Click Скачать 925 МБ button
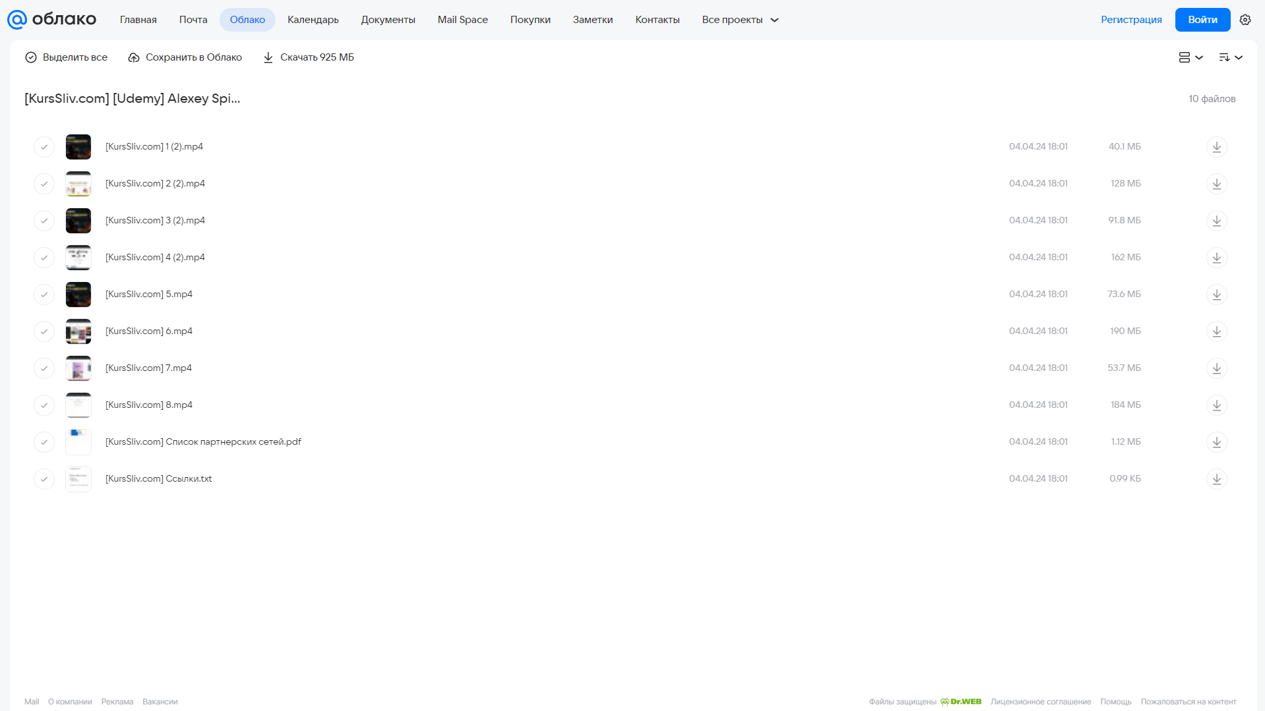 (x=309, y=57)
